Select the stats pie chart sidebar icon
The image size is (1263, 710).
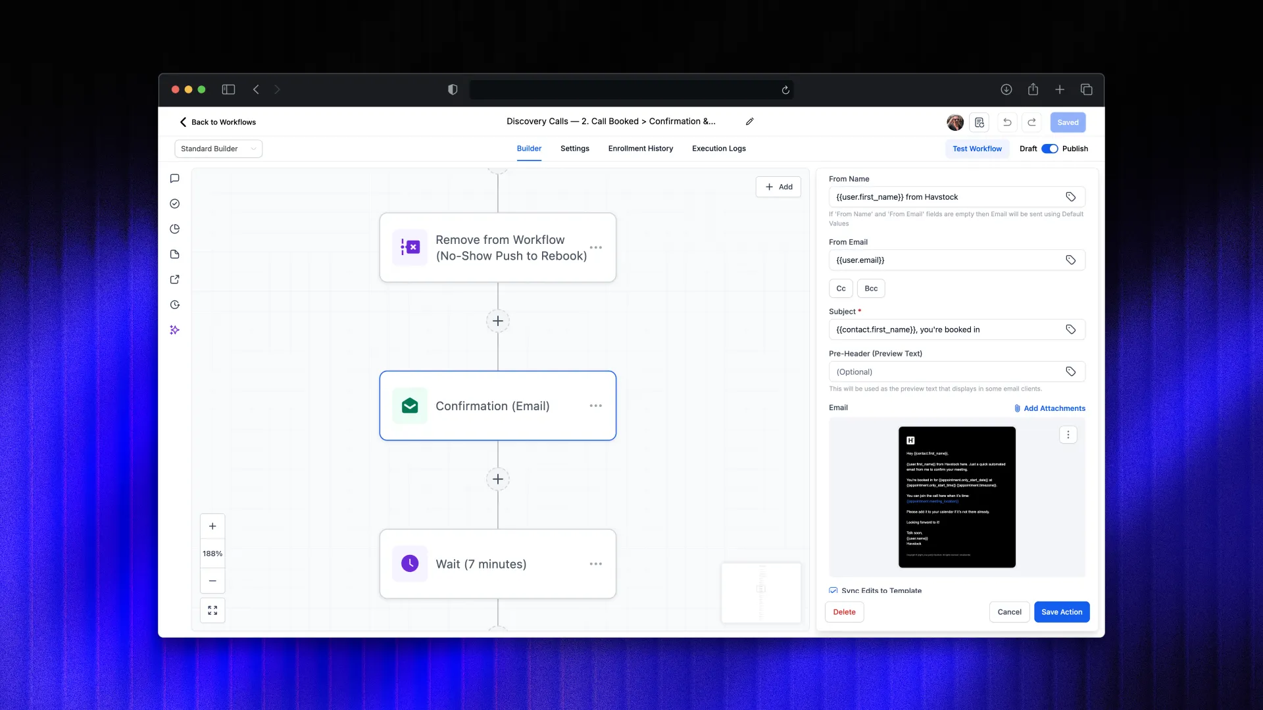[x=174, y=229]
